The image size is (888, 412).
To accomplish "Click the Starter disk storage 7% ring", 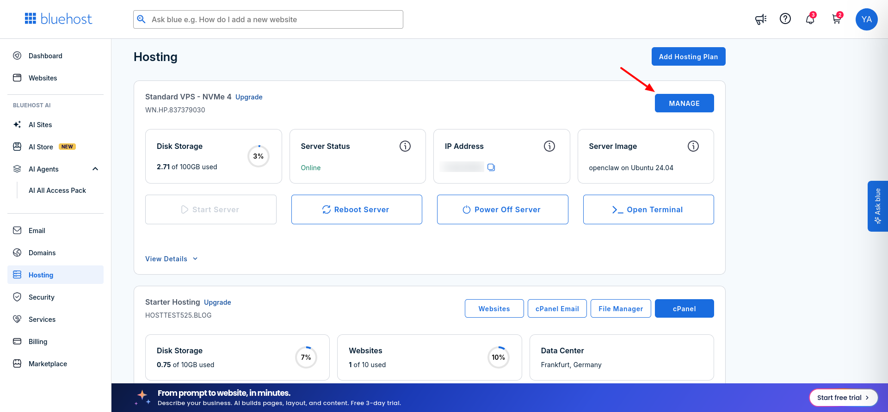I will click(306, 357).
